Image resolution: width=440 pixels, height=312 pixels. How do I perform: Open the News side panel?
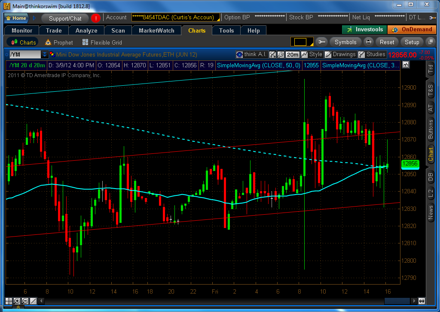pyautogui.click(x=431, y=213)
